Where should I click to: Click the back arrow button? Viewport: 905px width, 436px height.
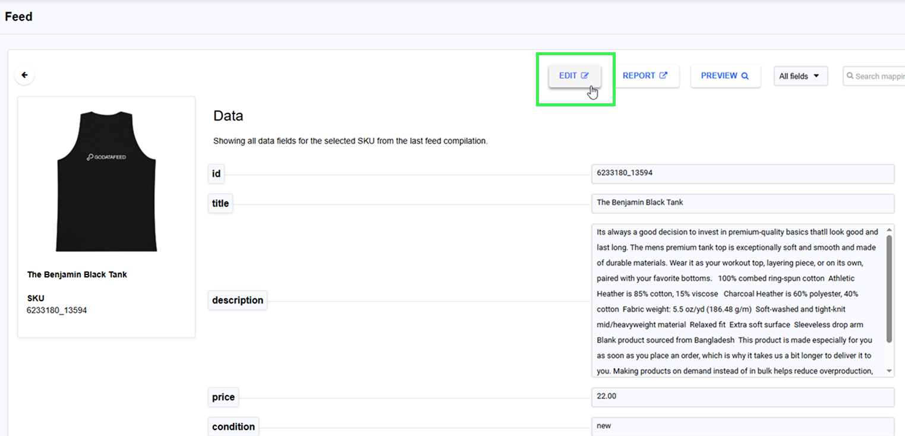[24, 75]
